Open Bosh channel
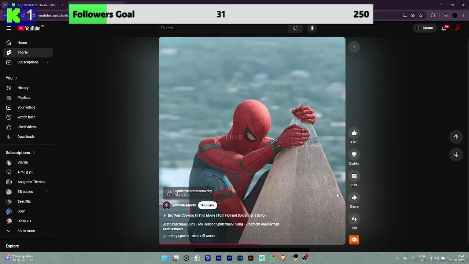This screenshot has width=469, height=264. click(x=28, y=211)
